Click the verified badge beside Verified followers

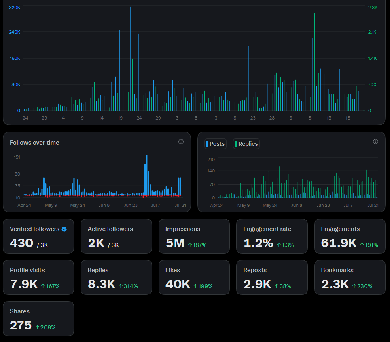click(x=64, y=229)
